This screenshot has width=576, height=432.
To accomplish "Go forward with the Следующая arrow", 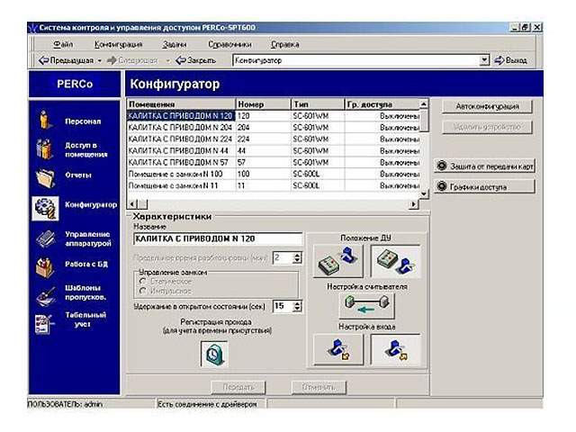I will tap(132, 60).
